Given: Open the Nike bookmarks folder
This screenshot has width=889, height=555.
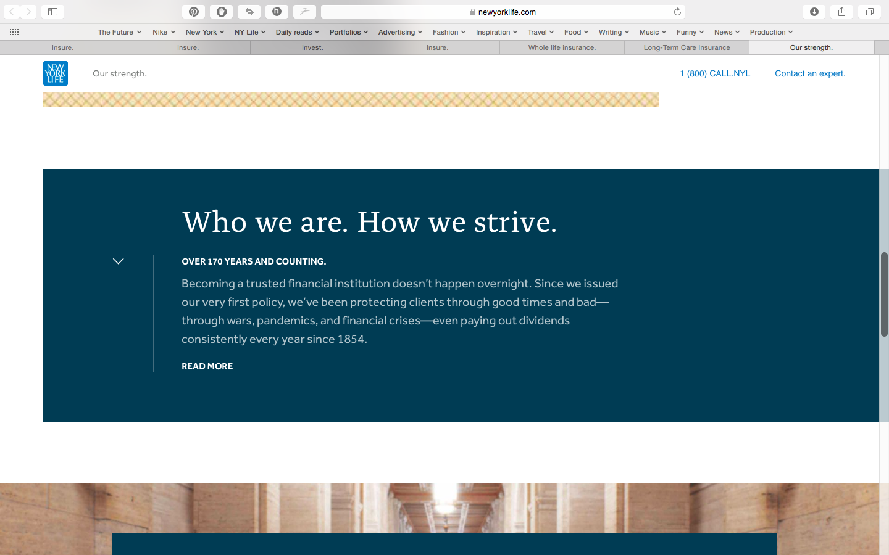Looking at the screenshot, I should pos(164,32).
